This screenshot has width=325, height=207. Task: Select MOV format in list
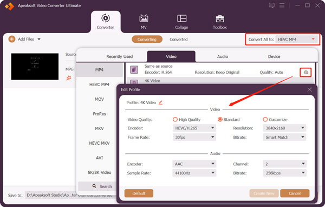pyautogui.click(x=100, y=99)
